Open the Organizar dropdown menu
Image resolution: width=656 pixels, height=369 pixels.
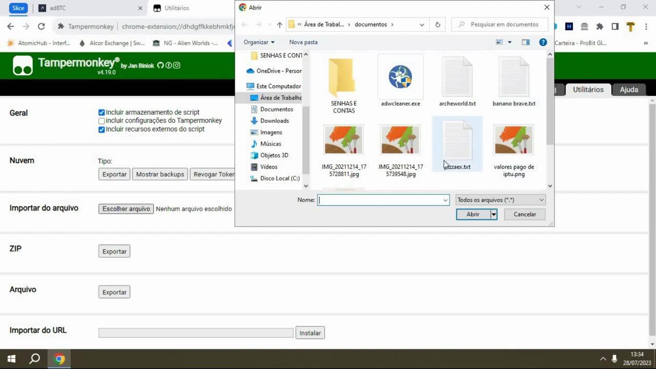pyautogui.click(x=259, y=42)
